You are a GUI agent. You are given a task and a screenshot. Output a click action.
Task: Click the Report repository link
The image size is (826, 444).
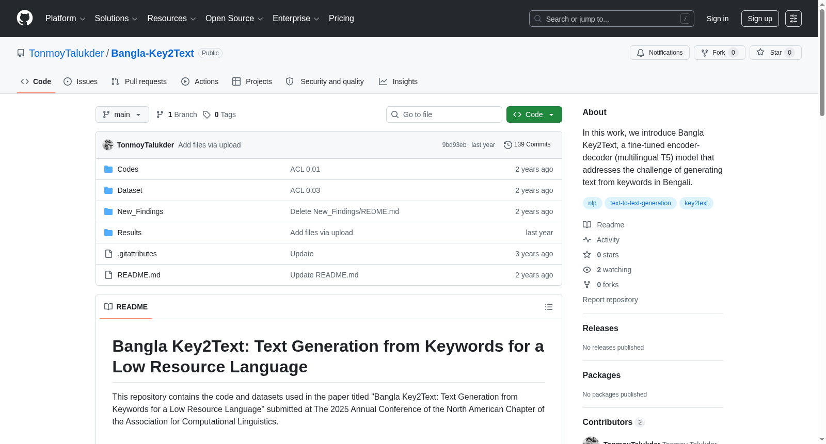[x=610, y=300]
